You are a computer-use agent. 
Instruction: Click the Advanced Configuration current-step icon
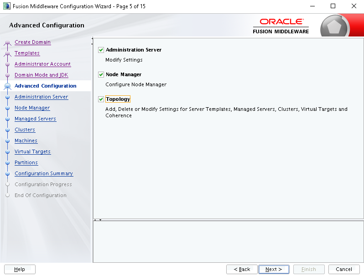tap(7, 86)
